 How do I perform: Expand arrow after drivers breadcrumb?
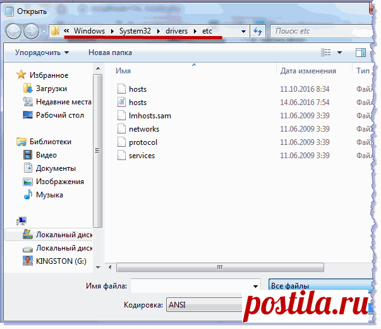tap(195, 31)
